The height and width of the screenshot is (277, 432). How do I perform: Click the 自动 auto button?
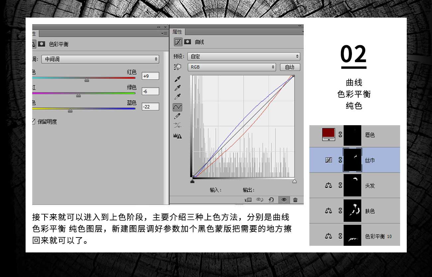coord(290,67)
